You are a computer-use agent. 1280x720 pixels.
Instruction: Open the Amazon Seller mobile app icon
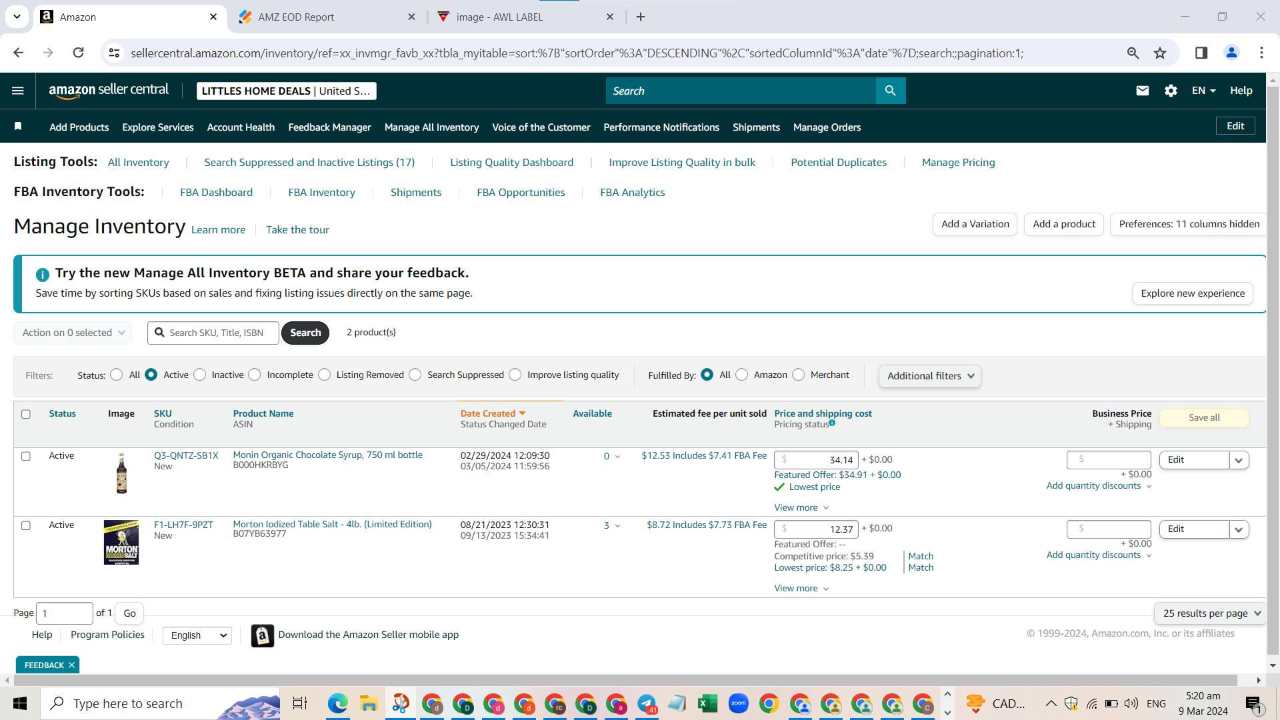coord(263,635)
